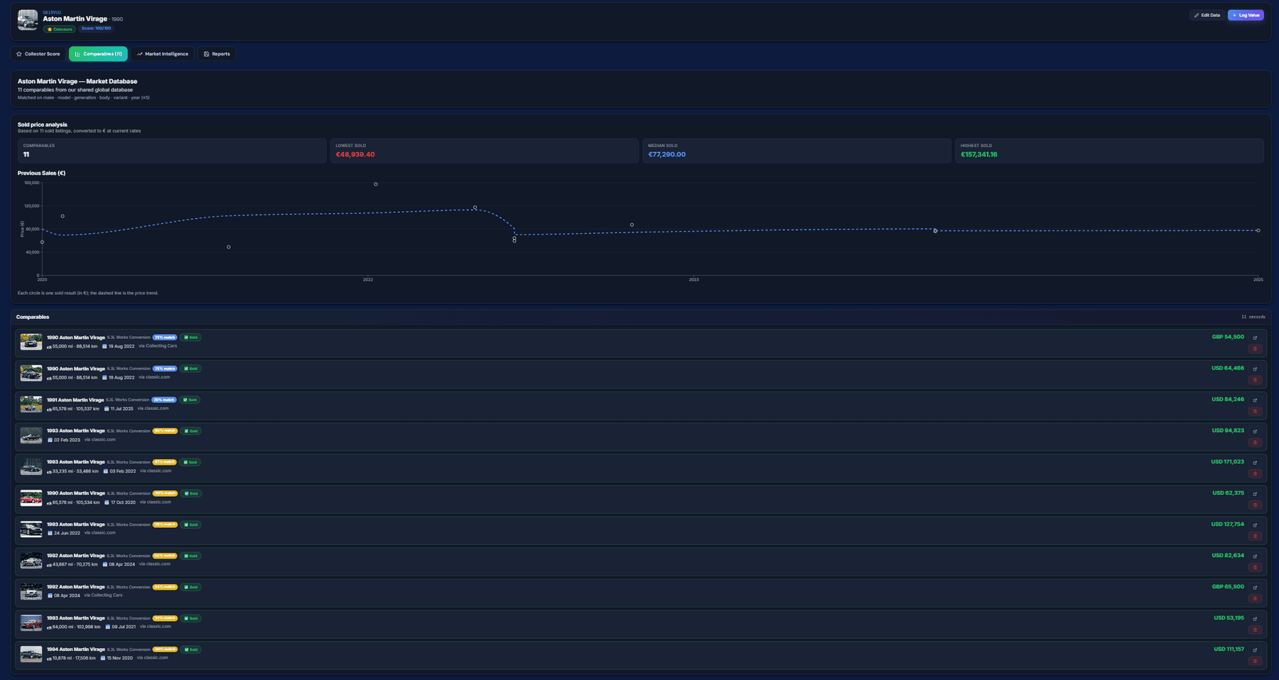Open thumbnail of the 17 Oct 2020 listing
Screen dimensions: 1279x680
pyautogui.click(x=31, y=498)
